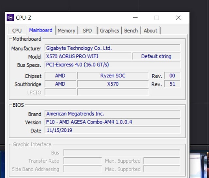
Task: Click the BIOS Brand American Megatrends Inc.
Action: click(113, 113)
